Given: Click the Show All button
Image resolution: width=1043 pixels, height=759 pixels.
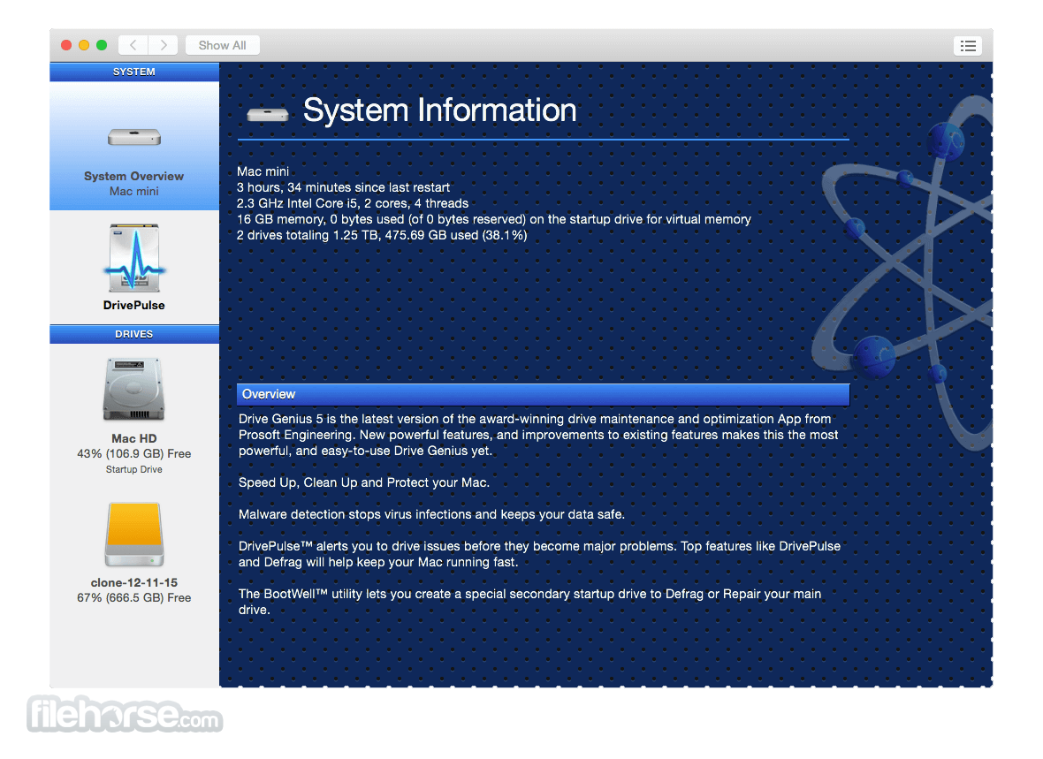Looking at the screenshot, I should [222, 45].
